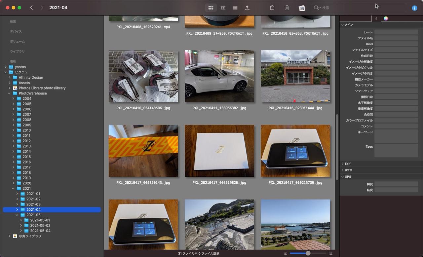Image resolution: width=423 pixels, height=257 pixels.
Task: Select the white car photo thumbnail
Action: click(x=219, y=76)
